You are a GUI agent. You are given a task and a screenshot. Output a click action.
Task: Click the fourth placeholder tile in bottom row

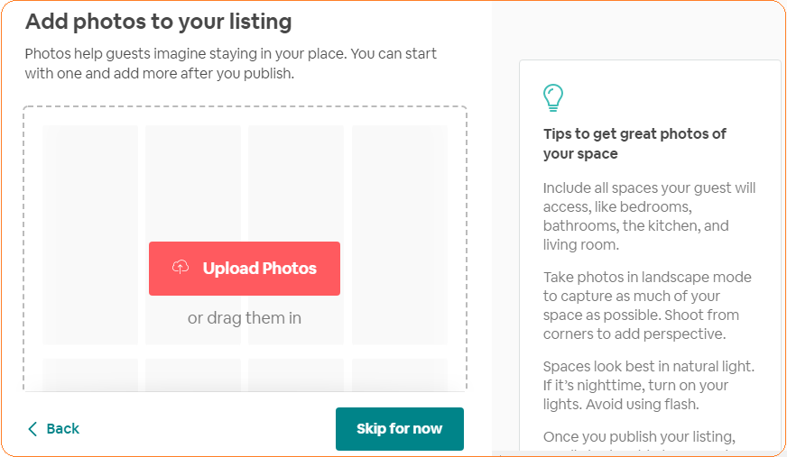click(x=399, y=374)
